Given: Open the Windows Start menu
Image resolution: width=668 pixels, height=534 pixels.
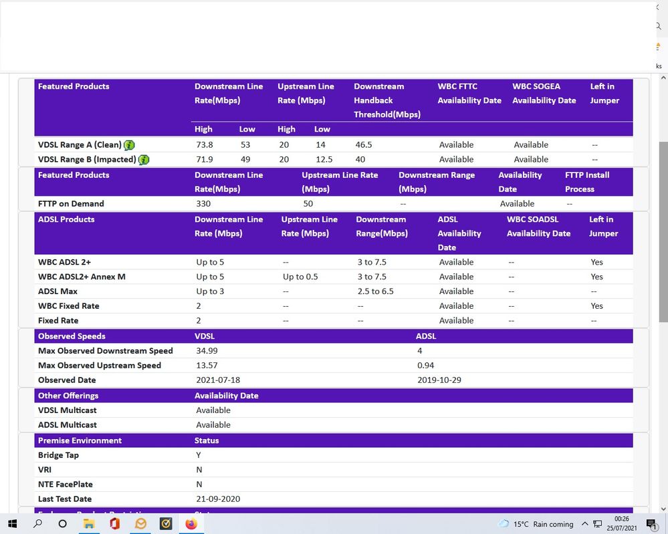Looking at the screenshot, I should tap(12, 524).
